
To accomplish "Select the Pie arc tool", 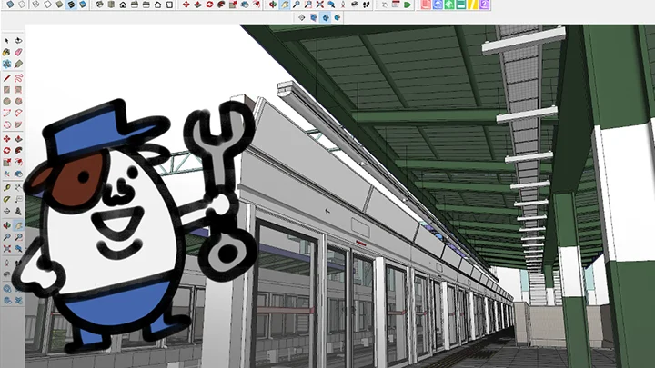I will 18,124.
